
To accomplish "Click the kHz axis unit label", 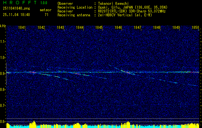I will pos(3,26).
